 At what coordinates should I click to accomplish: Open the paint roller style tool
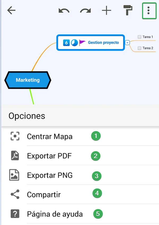point(128,10)
